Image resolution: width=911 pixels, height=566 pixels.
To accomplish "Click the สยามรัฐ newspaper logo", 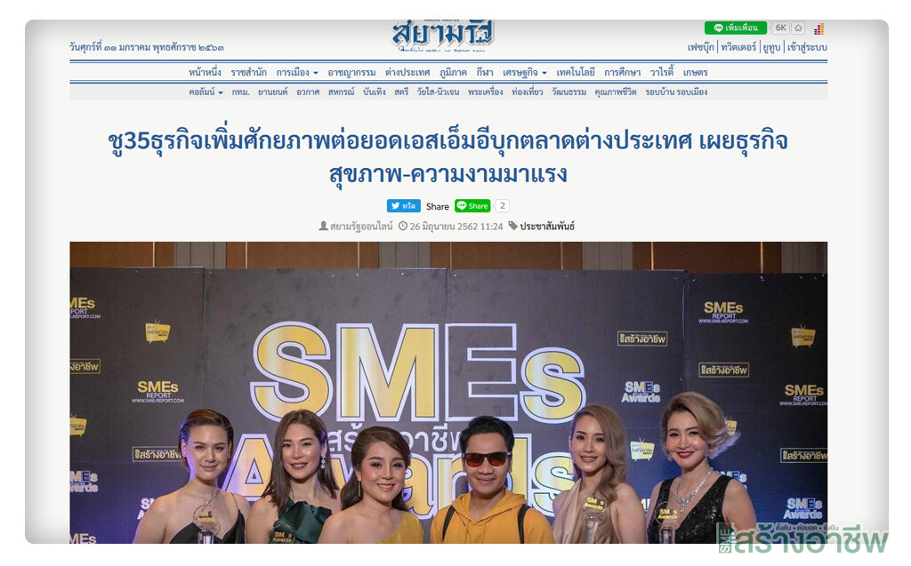I will tap(443, 36).
